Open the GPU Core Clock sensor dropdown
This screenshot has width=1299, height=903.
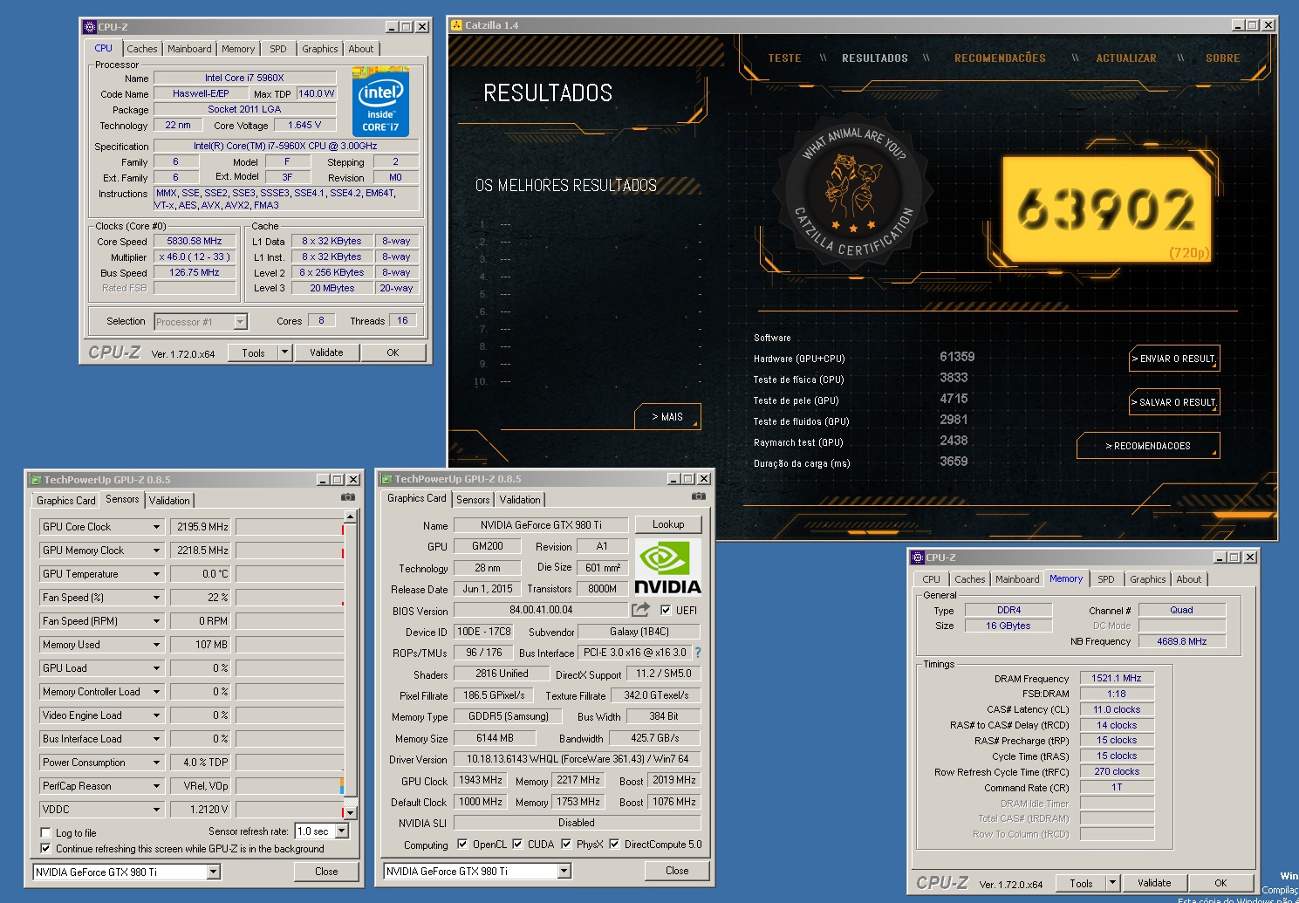point(156,527)
